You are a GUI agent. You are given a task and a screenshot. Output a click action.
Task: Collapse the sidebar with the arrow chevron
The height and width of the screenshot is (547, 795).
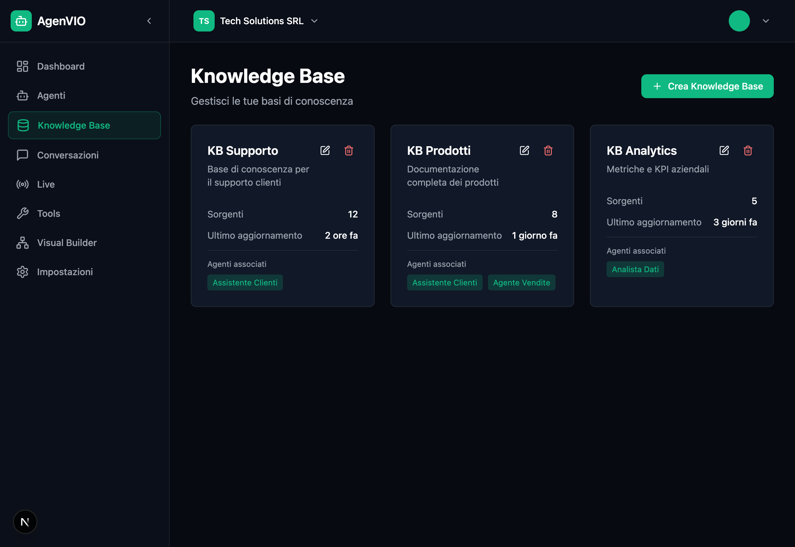click(x=149, y=21)
